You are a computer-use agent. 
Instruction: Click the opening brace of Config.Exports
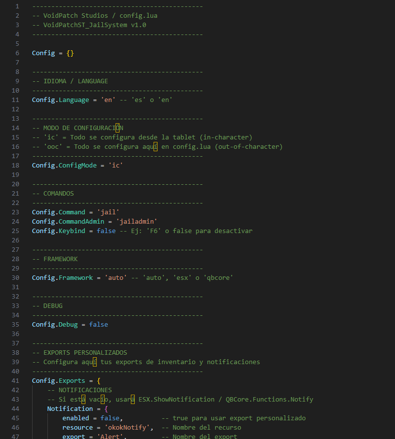98,380
